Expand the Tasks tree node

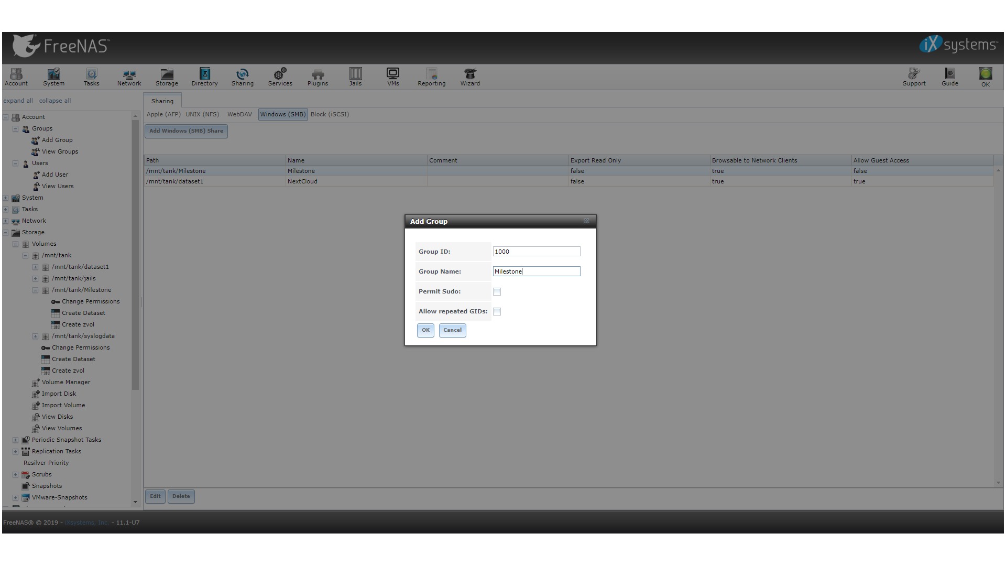[6, 209]
